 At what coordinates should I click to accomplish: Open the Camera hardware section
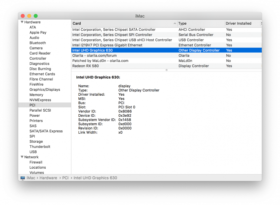36,48
